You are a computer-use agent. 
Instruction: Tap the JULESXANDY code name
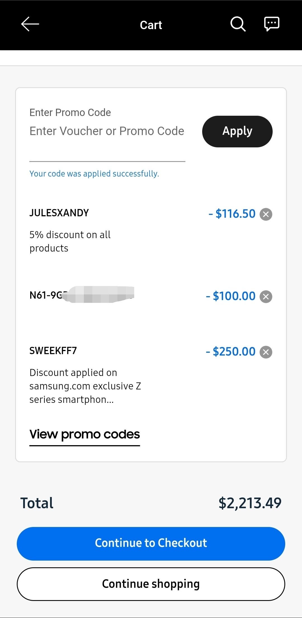click(x=59, y=213)
